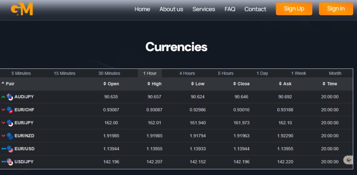
Task: Click the EUR/NZD currency flag icon
Action: tap(10, 136)
